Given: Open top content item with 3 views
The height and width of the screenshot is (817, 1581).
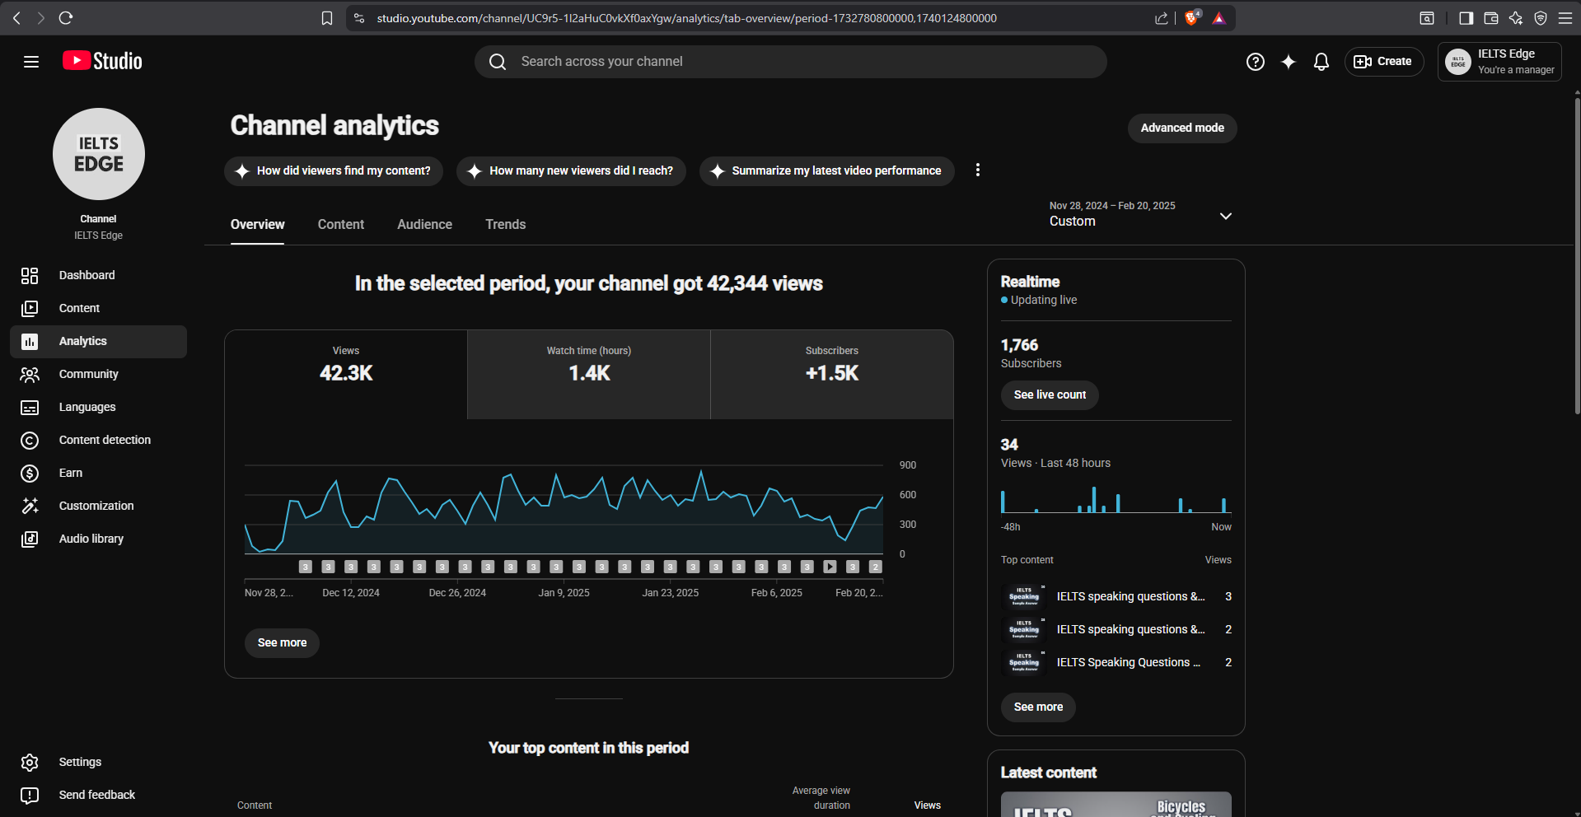Looking at the screenshot, I should point(1116,596).
